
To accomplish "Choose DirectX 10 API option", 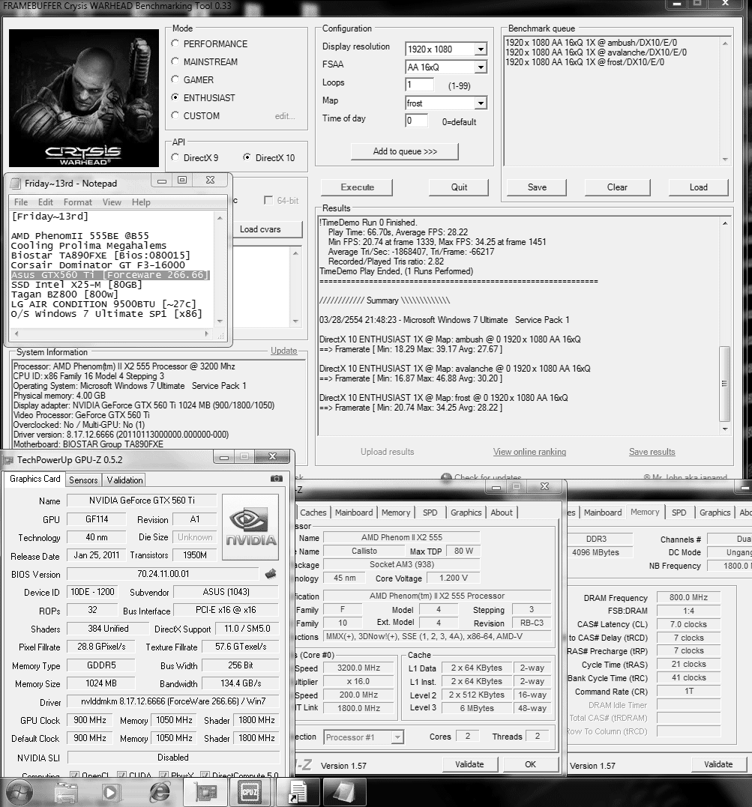I will click(x=247, y=157).
